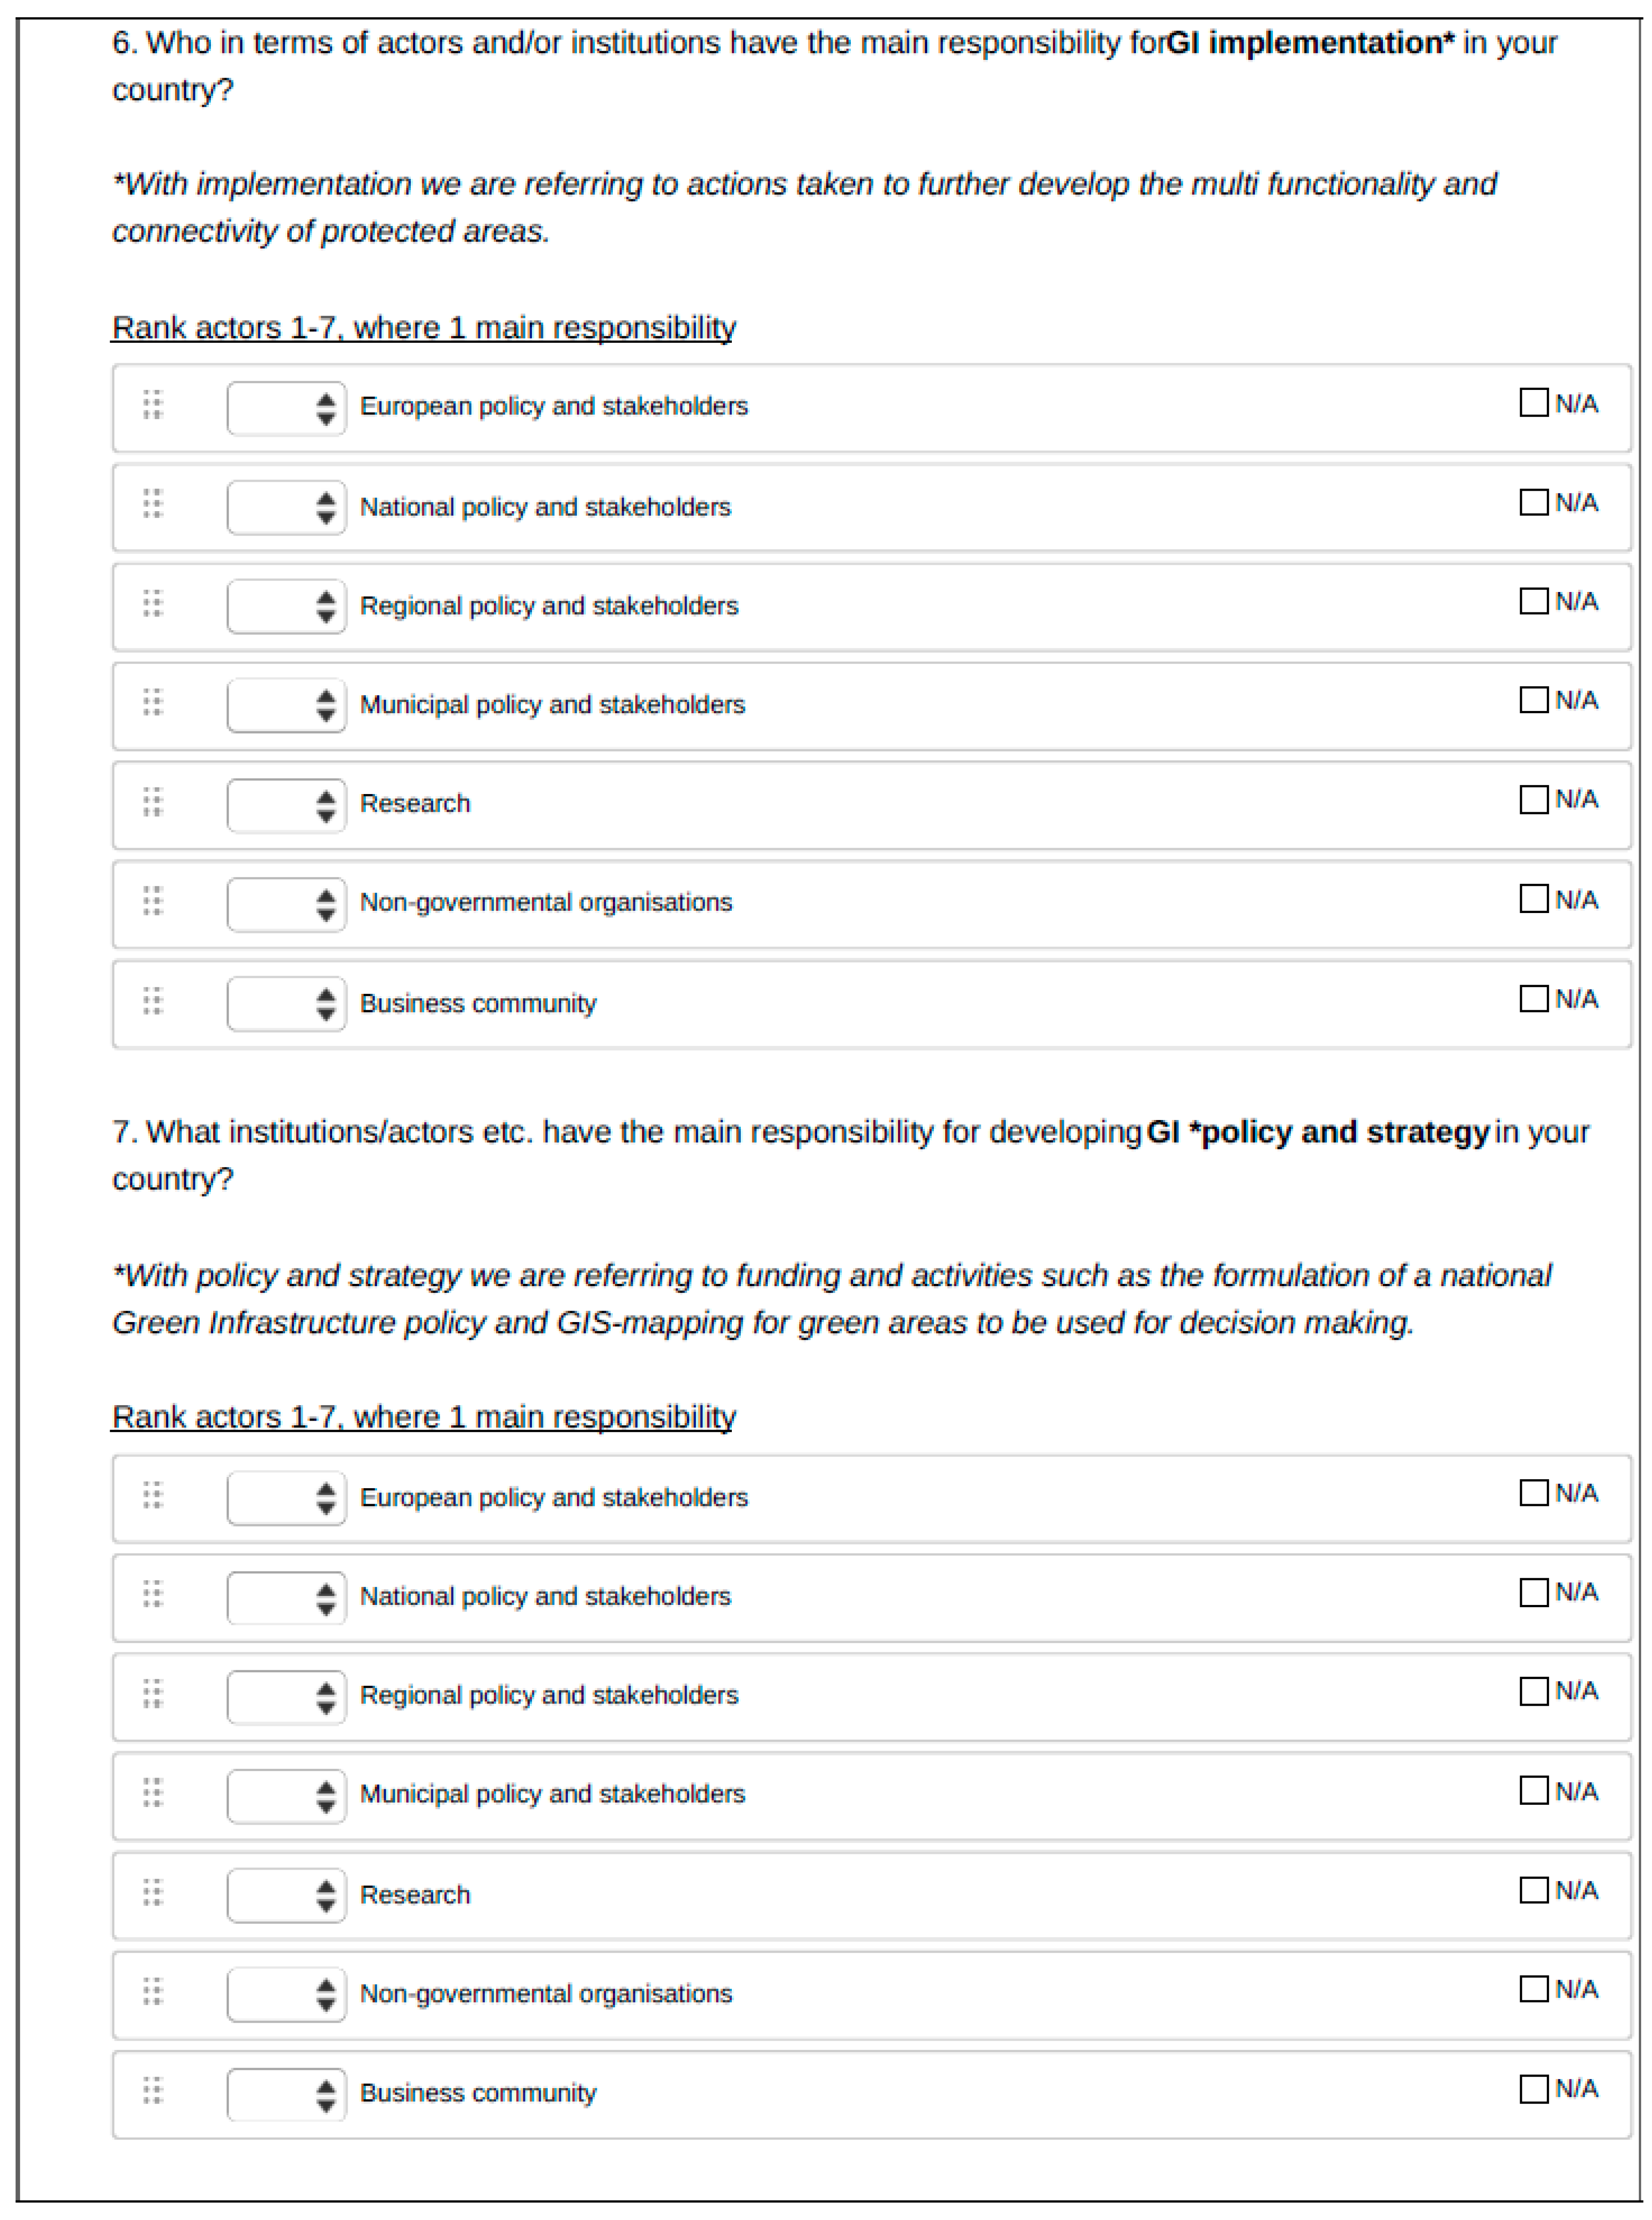Open rank selector for question 6 Regional policy
Viewport: 1652px width, 2220px height.
pyautogui.click(x=286, y=606)
